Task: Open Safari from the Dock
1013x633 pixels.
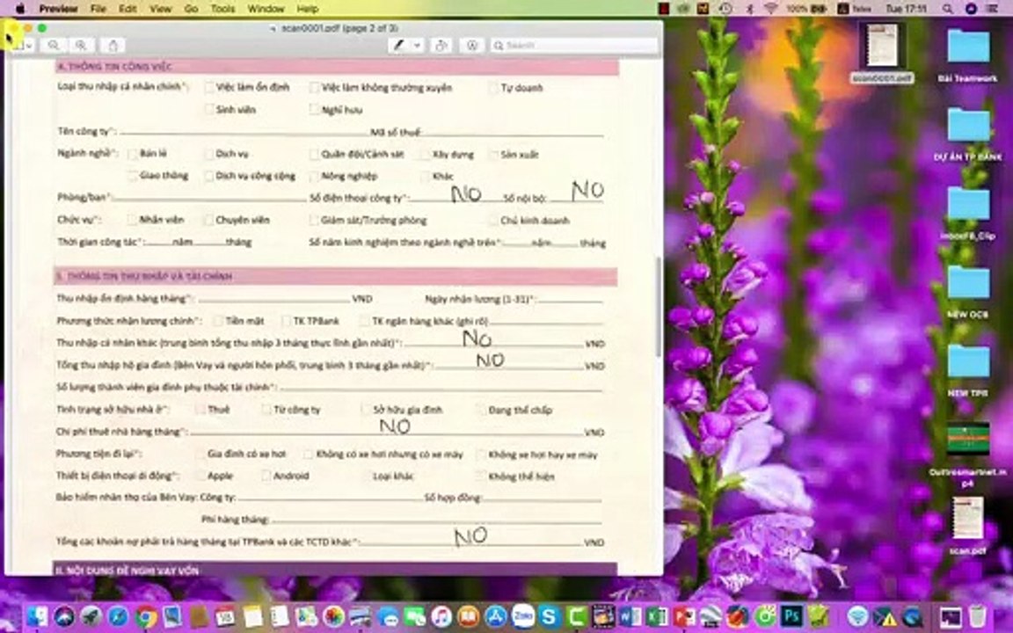Action: click(118, 616)
